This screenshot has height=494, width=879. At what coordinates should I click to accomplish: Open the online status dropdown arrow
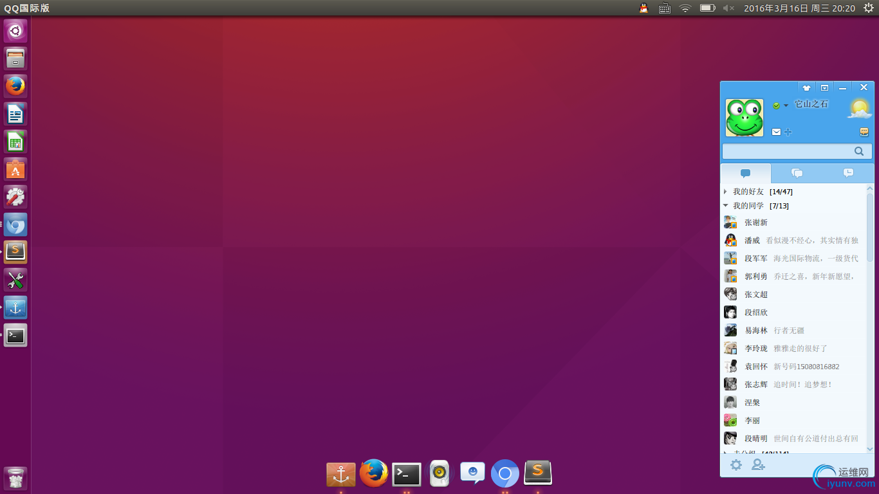786,105
